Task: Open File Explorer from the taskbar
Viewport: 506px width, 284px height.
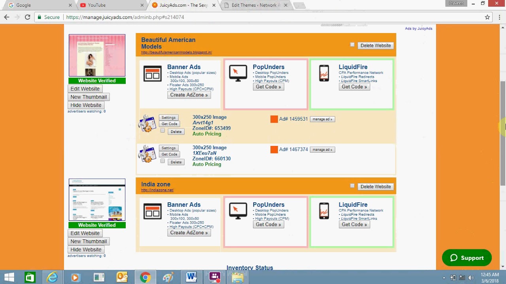Action: [238, 277]
